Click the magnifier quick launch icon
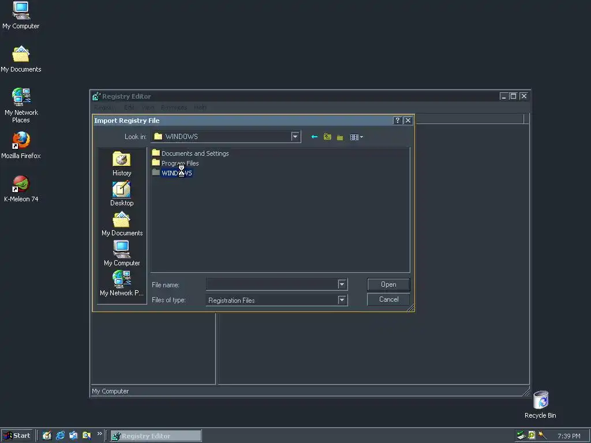This screenshot has width=591, height=443. coord(87,436)
